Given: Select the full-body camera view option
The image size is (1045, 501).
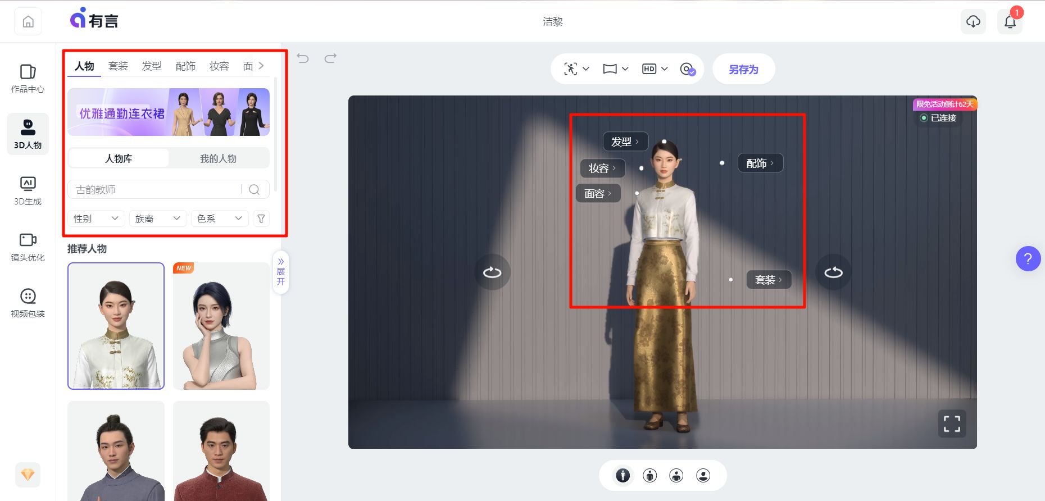Looking at the screenshot, I should (x=623, y=476).
